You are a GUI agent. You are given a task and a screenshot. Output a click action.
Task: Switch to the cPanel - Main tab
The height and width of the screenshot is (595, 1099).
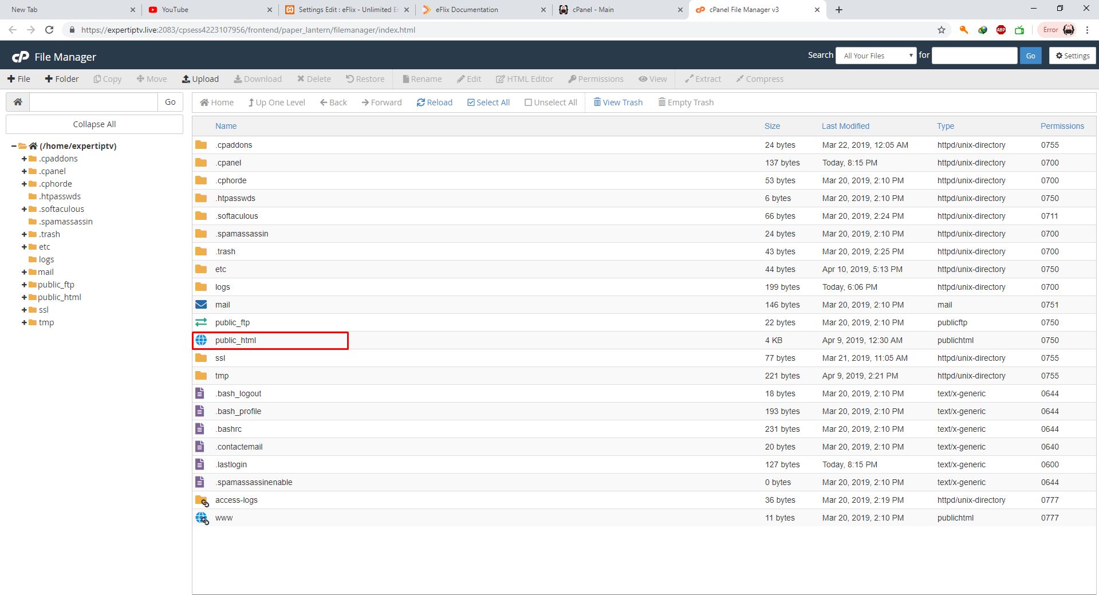pos(621,10)
